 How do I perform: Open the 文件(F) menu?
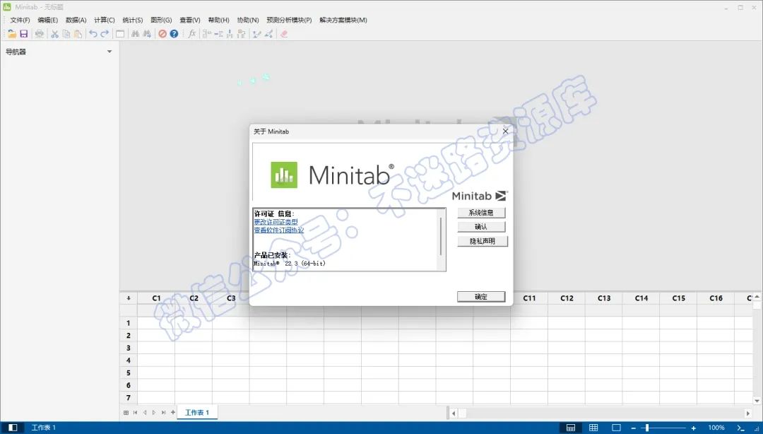click(20, 20)
